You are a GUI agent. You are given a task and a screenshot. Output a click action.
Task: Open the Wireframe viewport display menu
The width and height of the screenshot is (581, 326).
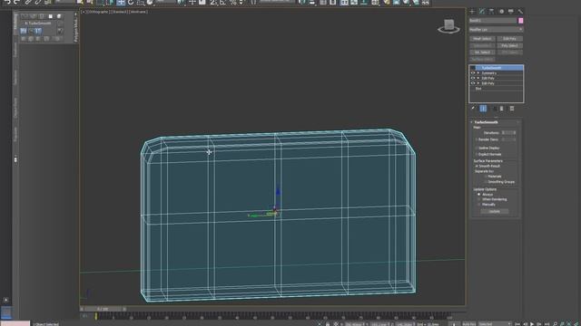point(139,12)
